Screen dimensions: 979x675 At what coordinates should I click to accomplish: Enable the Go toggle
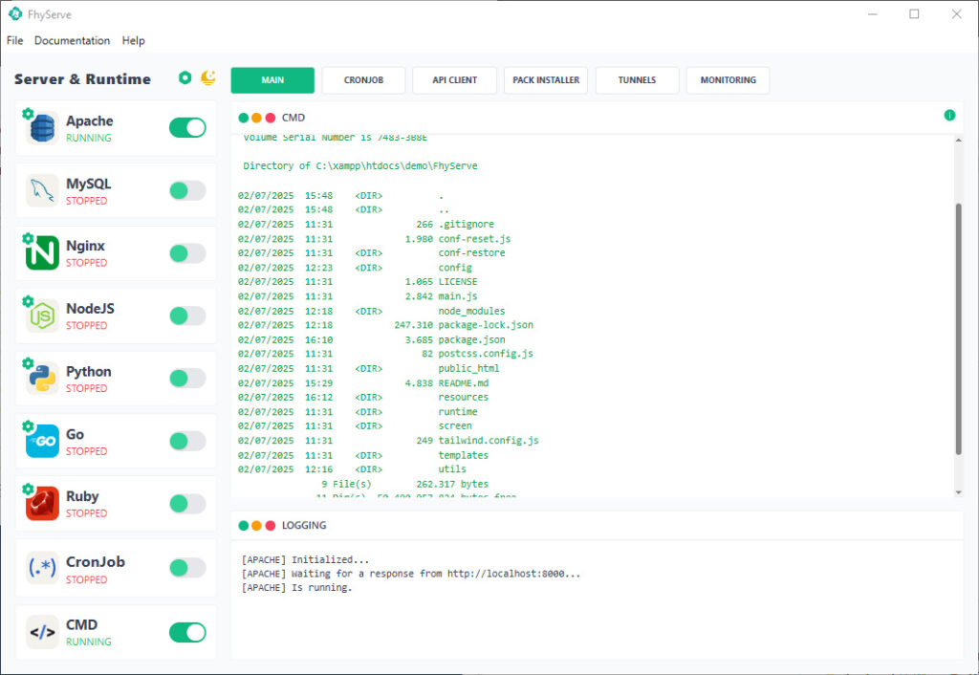pyautogui.click(x=187, y=441)
